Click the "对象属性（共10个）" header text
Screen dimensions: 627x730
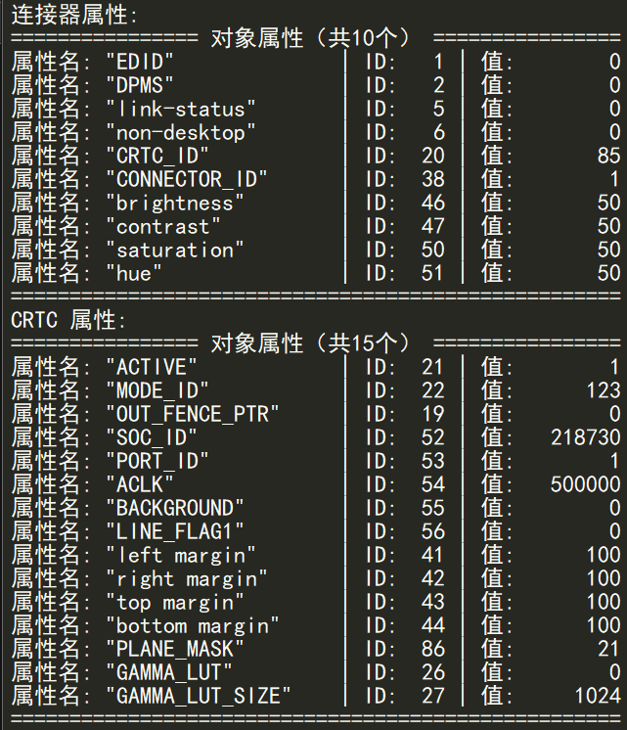311,38
